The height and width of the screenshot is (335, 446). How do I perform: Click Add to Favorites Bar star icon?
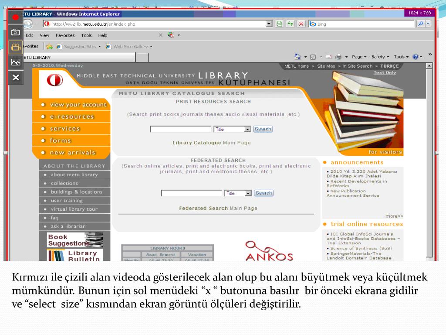point(50,46)
